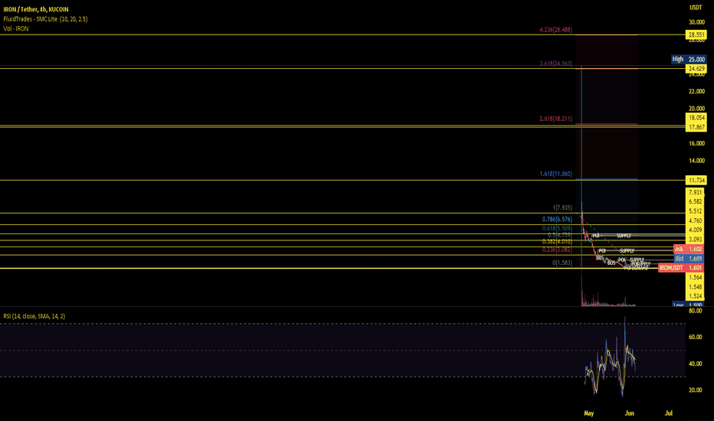Click the 40.00 RSI axis value
This screenshot has width=714, height=421.
click(x=696, y=364)
